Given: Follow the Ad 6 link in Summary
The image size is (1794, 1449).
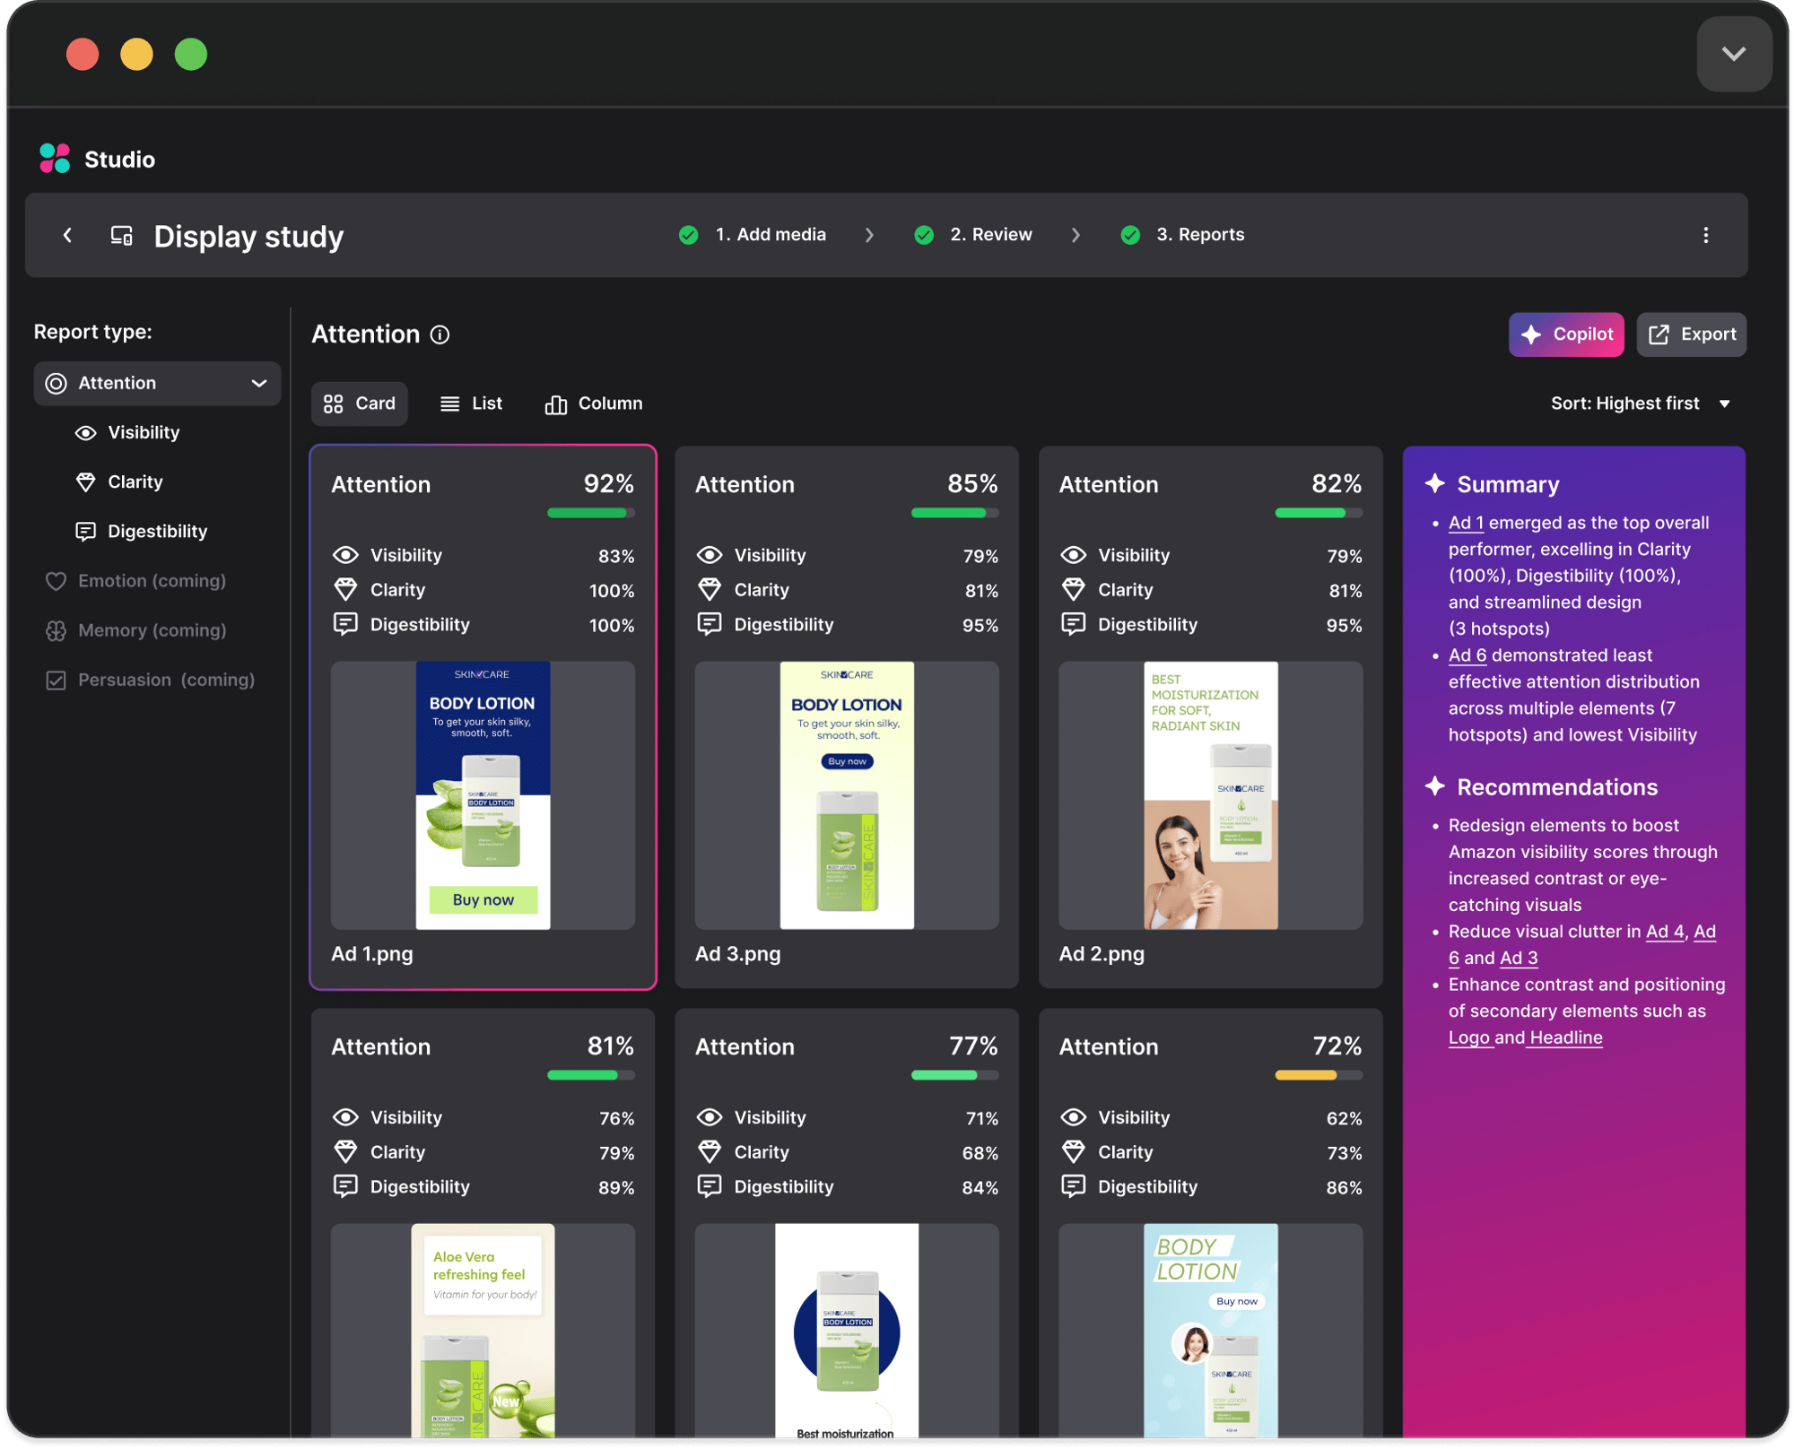Looking at the screenshot, I should pyautogui.click(x=1467, y=655).
